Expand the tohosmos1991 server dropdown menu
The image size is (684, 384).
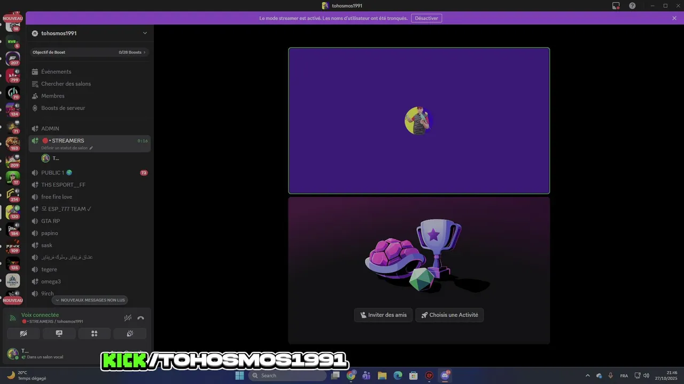click(x=145, y=33)
